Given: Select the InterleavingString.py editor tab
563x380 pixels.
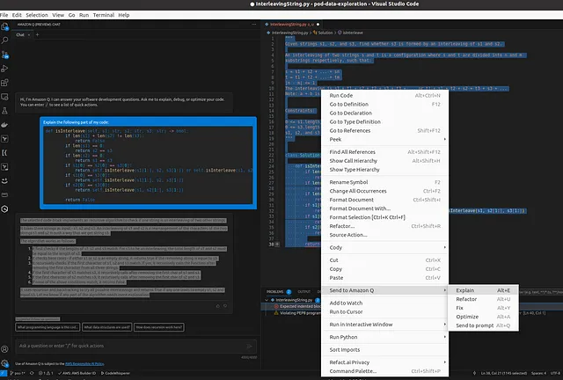Looking at the screenshot, I should coord(292,25).
